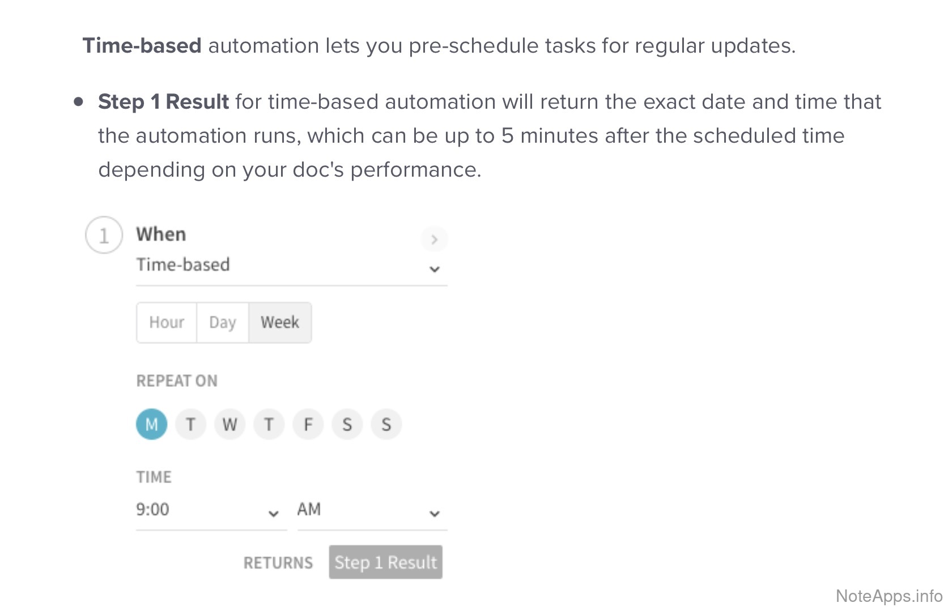This screenshot has width=944, height=607.
Task: Click the RETURNS label beside the result chip
Action: pyautogui.click(x=278, y=563)
